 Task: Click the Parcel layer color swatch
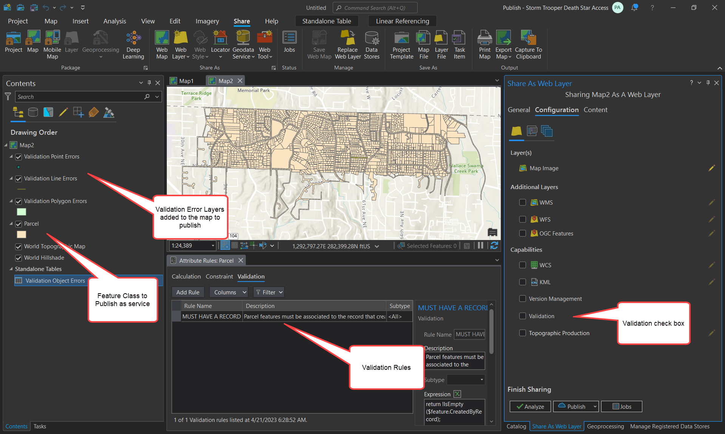pyautogui.click(x=22, y=234)
